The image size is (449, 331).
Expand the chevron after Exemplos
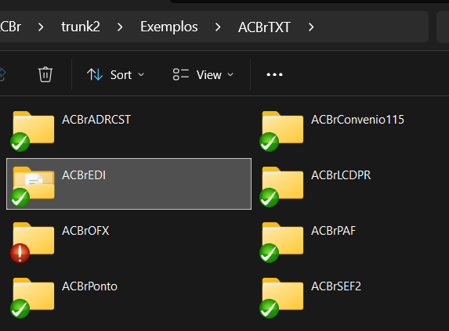[x=218, y=27]
